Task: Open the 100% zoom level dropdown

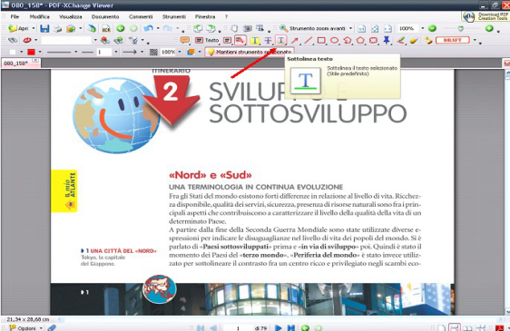Action: pos(423,29)
